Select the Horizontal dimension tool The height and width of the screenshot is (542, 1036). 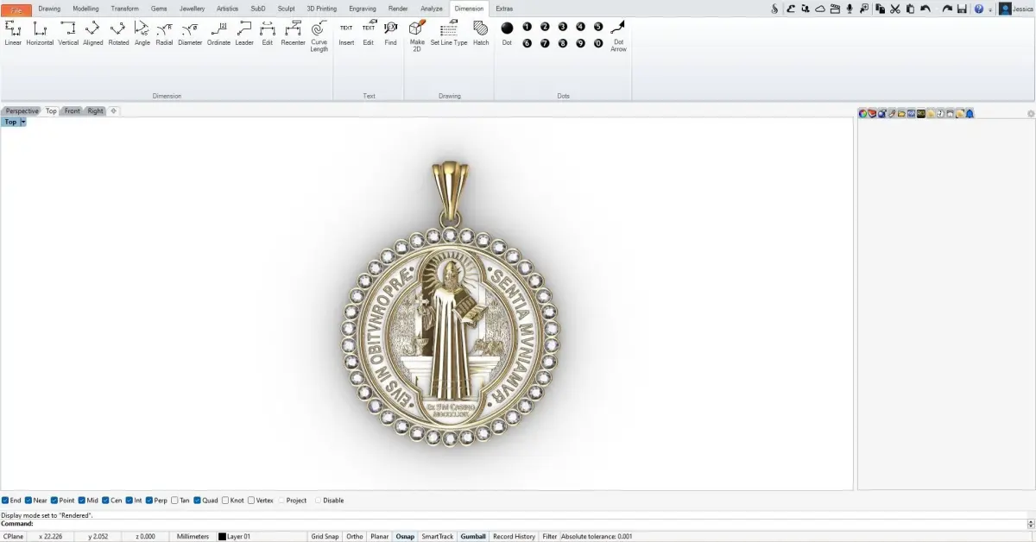(40, 33)
